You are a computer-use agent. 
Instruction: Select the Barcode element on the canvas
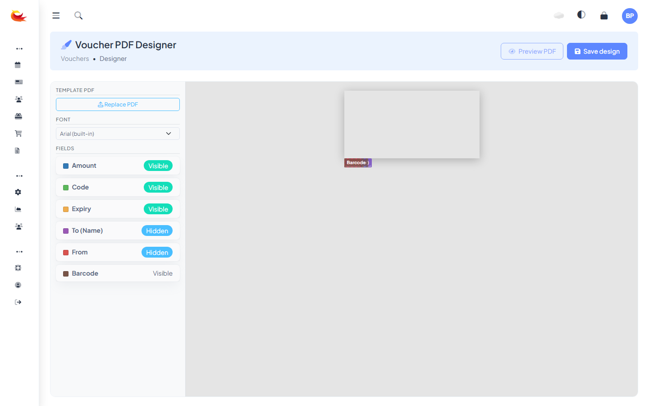pyautogui.click(x=356, y=163)
